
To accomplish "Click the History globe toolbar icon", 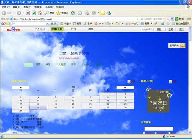I will point(73,13).
